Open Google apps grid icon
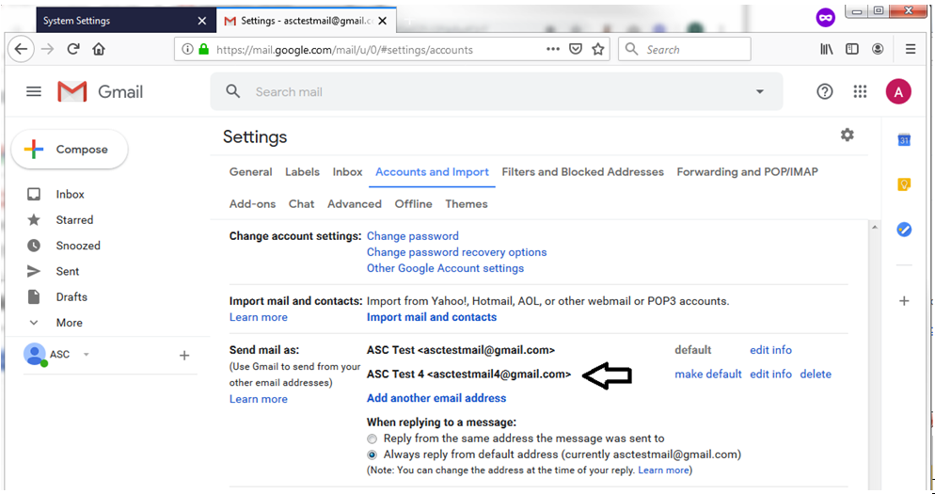This screenshot has height=494, width=935. tap(860, 91)
